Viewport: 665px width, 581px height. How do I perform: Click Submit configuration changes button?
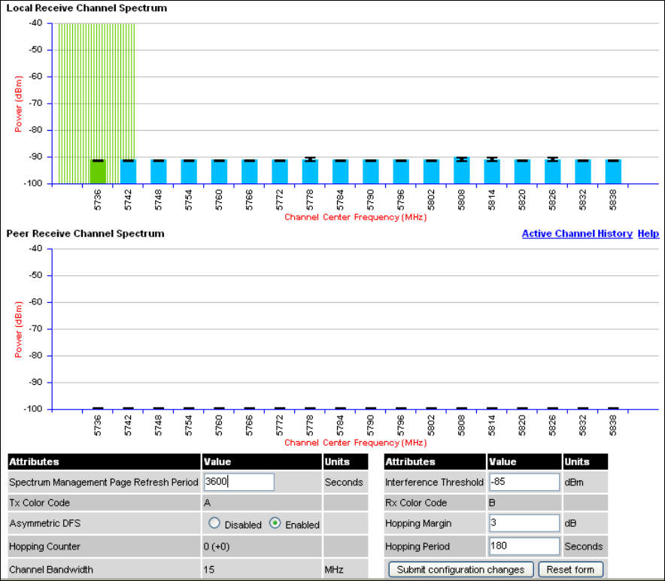pos(460,570)
